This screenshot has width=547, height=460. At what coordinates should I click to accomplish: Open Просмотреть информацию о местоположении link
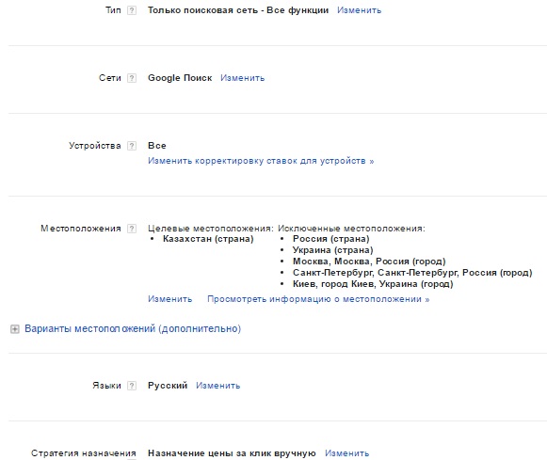(318, 299)
